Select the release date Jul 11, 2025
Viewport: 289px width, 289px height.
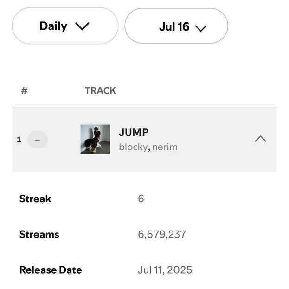click(x=165, y=270)
